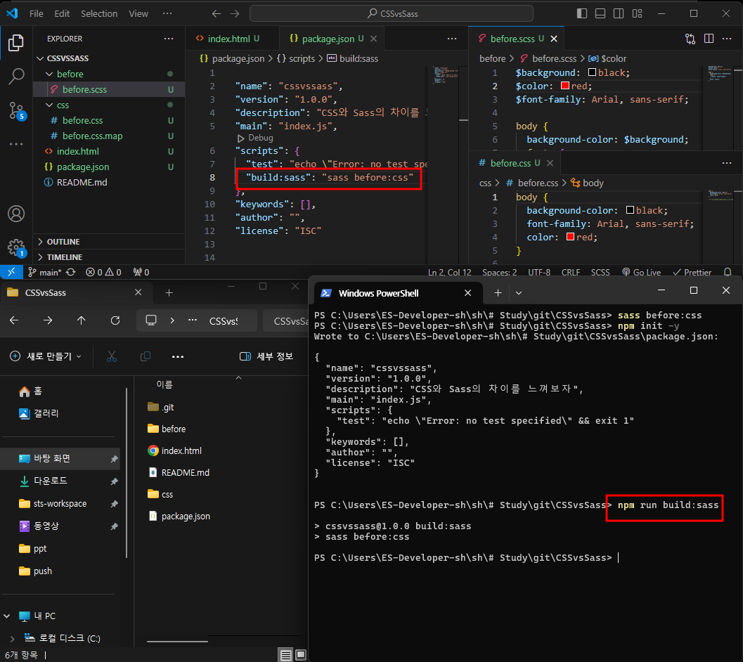This screenshot has width=743, height=662.
Task: Open the Explorer view in activity bar
Action: tap(15, 43)
